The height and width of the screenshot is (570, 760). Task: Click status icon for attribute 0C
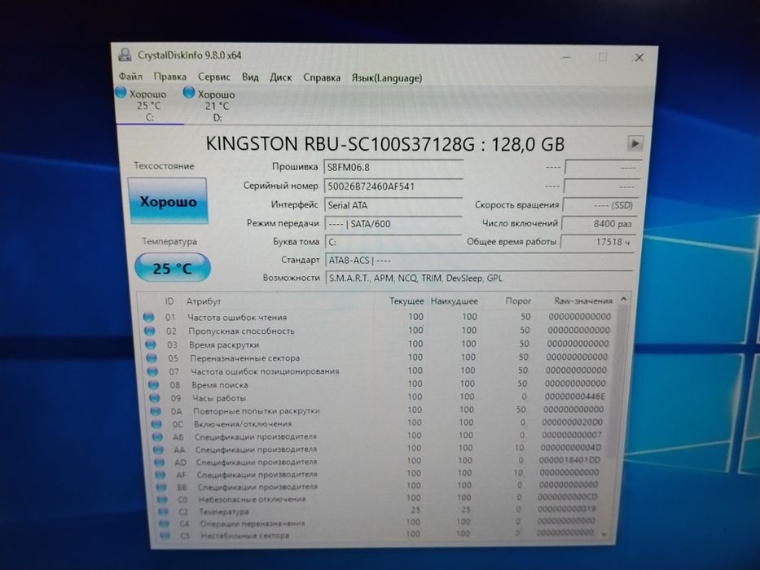156,423
